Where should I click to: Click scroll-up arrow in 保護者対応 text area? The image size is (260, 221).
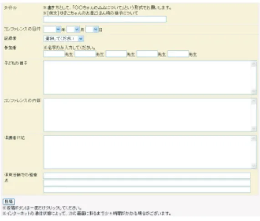click(x=254, y=139)
